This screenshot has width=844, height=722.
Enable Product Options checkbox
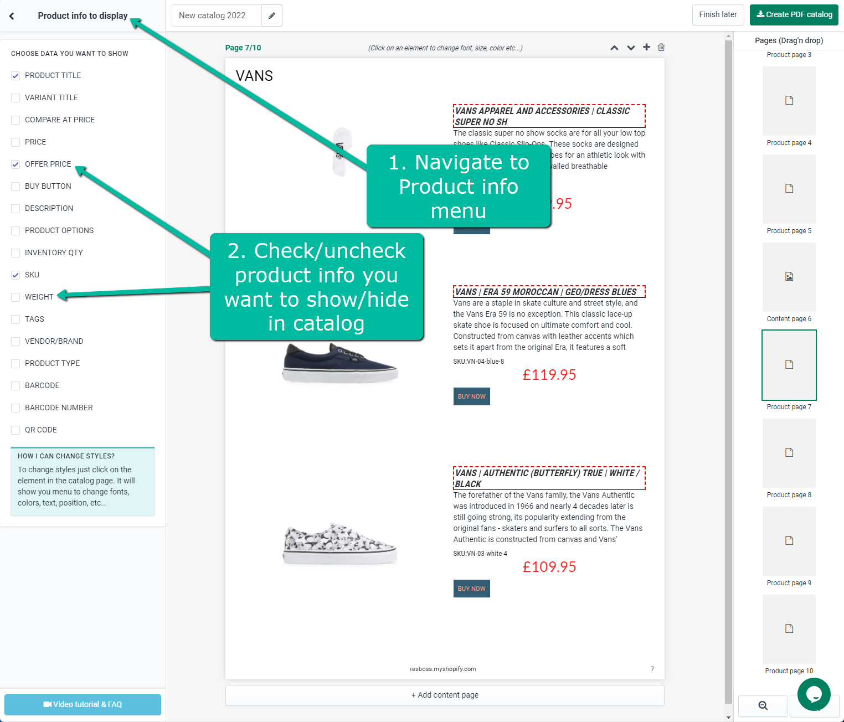(16, 231)
